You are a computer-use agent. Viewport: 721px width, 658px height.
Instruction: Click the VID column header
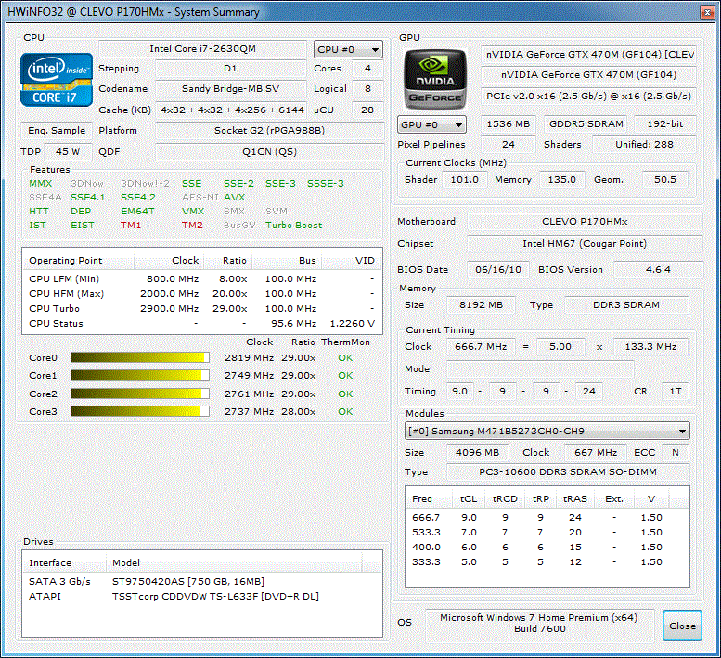point(352,260)
